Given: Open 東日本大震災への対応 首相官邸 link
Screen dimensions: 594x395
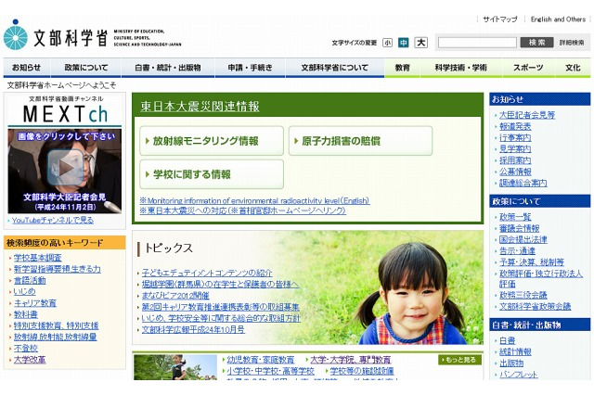Looking at the screenshot, I should (x=243, y=210).
